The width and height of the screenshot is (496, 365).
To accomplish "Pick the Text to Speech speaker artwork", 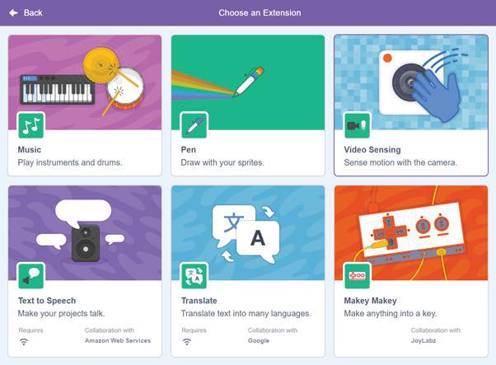I will [85, 233].
